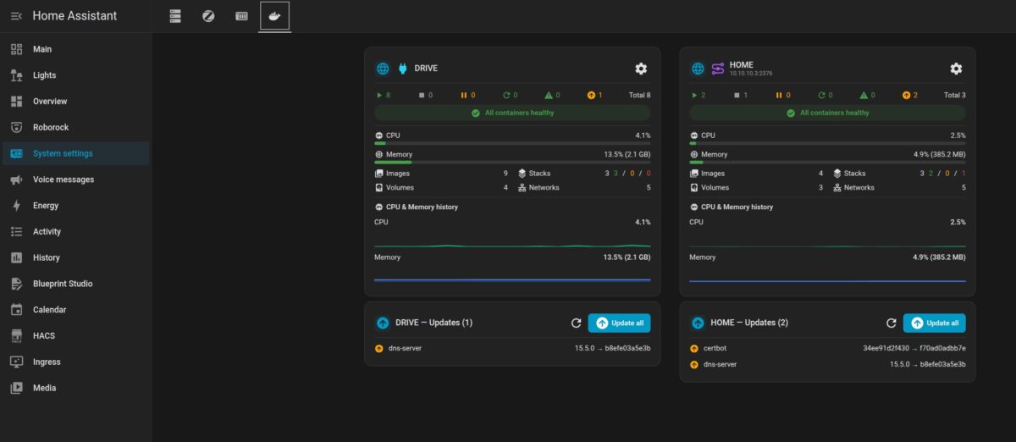Click the purple connection icon beside HOME
1016x442 pixels.
tap(717, 69)
